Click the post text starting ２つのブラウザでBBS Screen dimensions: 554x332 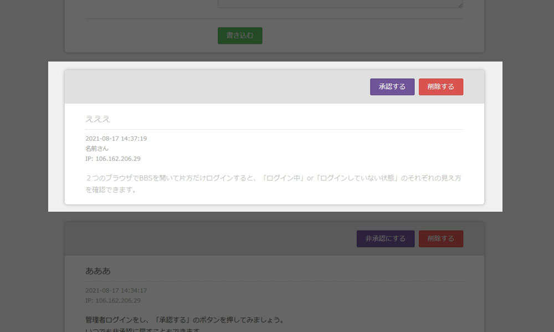tap(274, 184)
